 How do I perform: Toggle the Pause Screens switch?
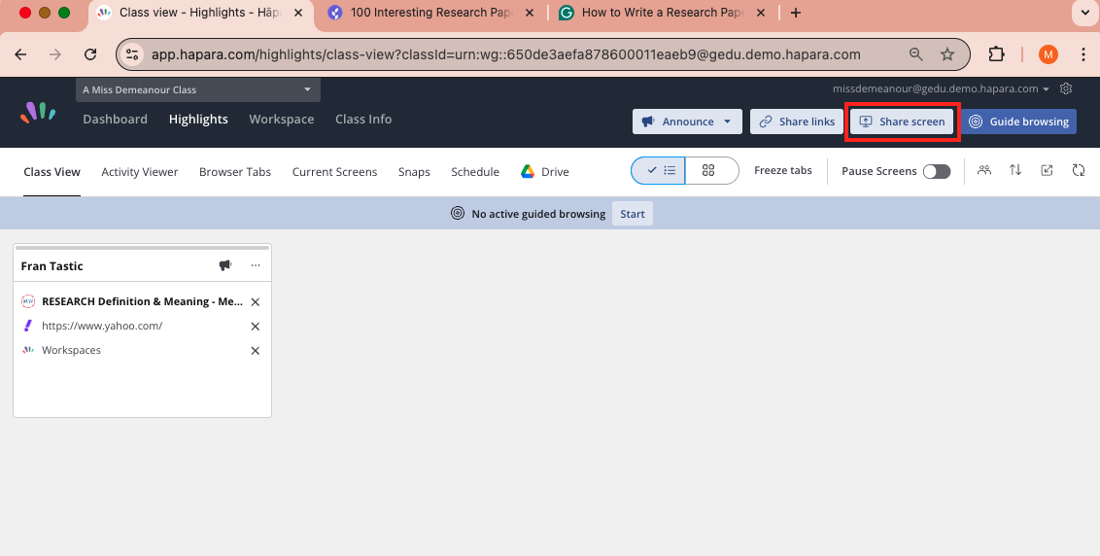[937, 171]
